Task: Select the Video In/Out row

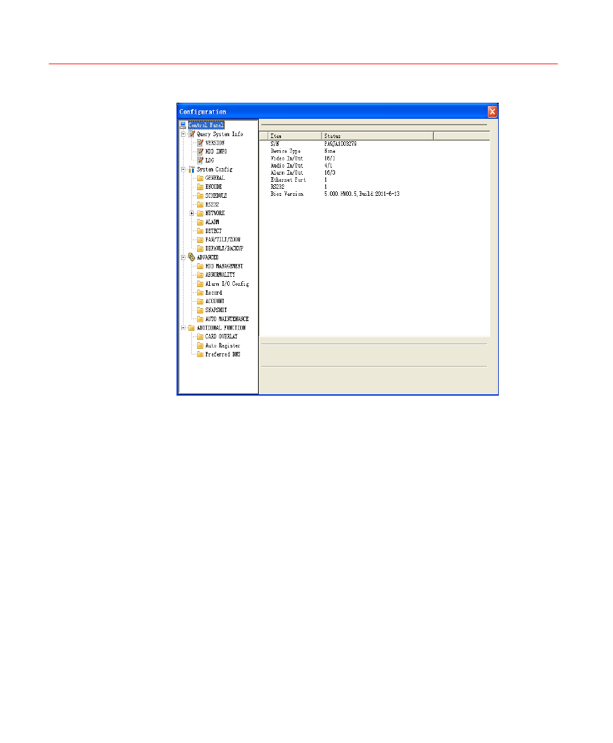Action: pyautogui.click(x=374, y=158)
